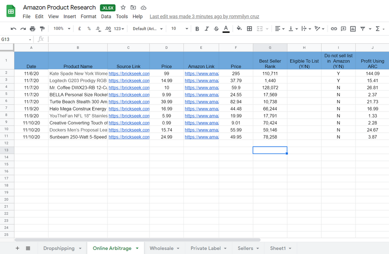Decrease decimal places
389x254 pixels.
[x=98, y=29]
